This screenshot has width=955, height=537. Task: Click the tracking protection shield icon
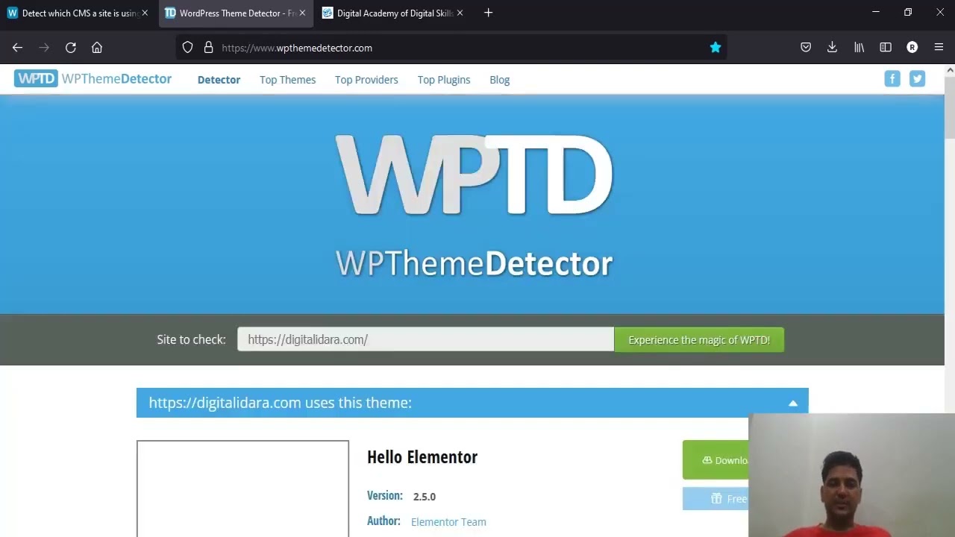click(x=188, y=48)
